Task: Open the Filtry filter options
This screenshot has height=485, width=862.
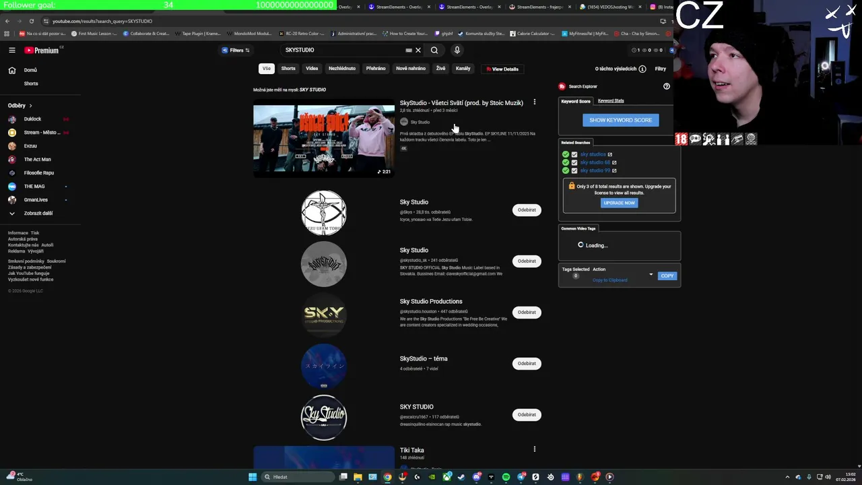Action: (x=660, y=69)
